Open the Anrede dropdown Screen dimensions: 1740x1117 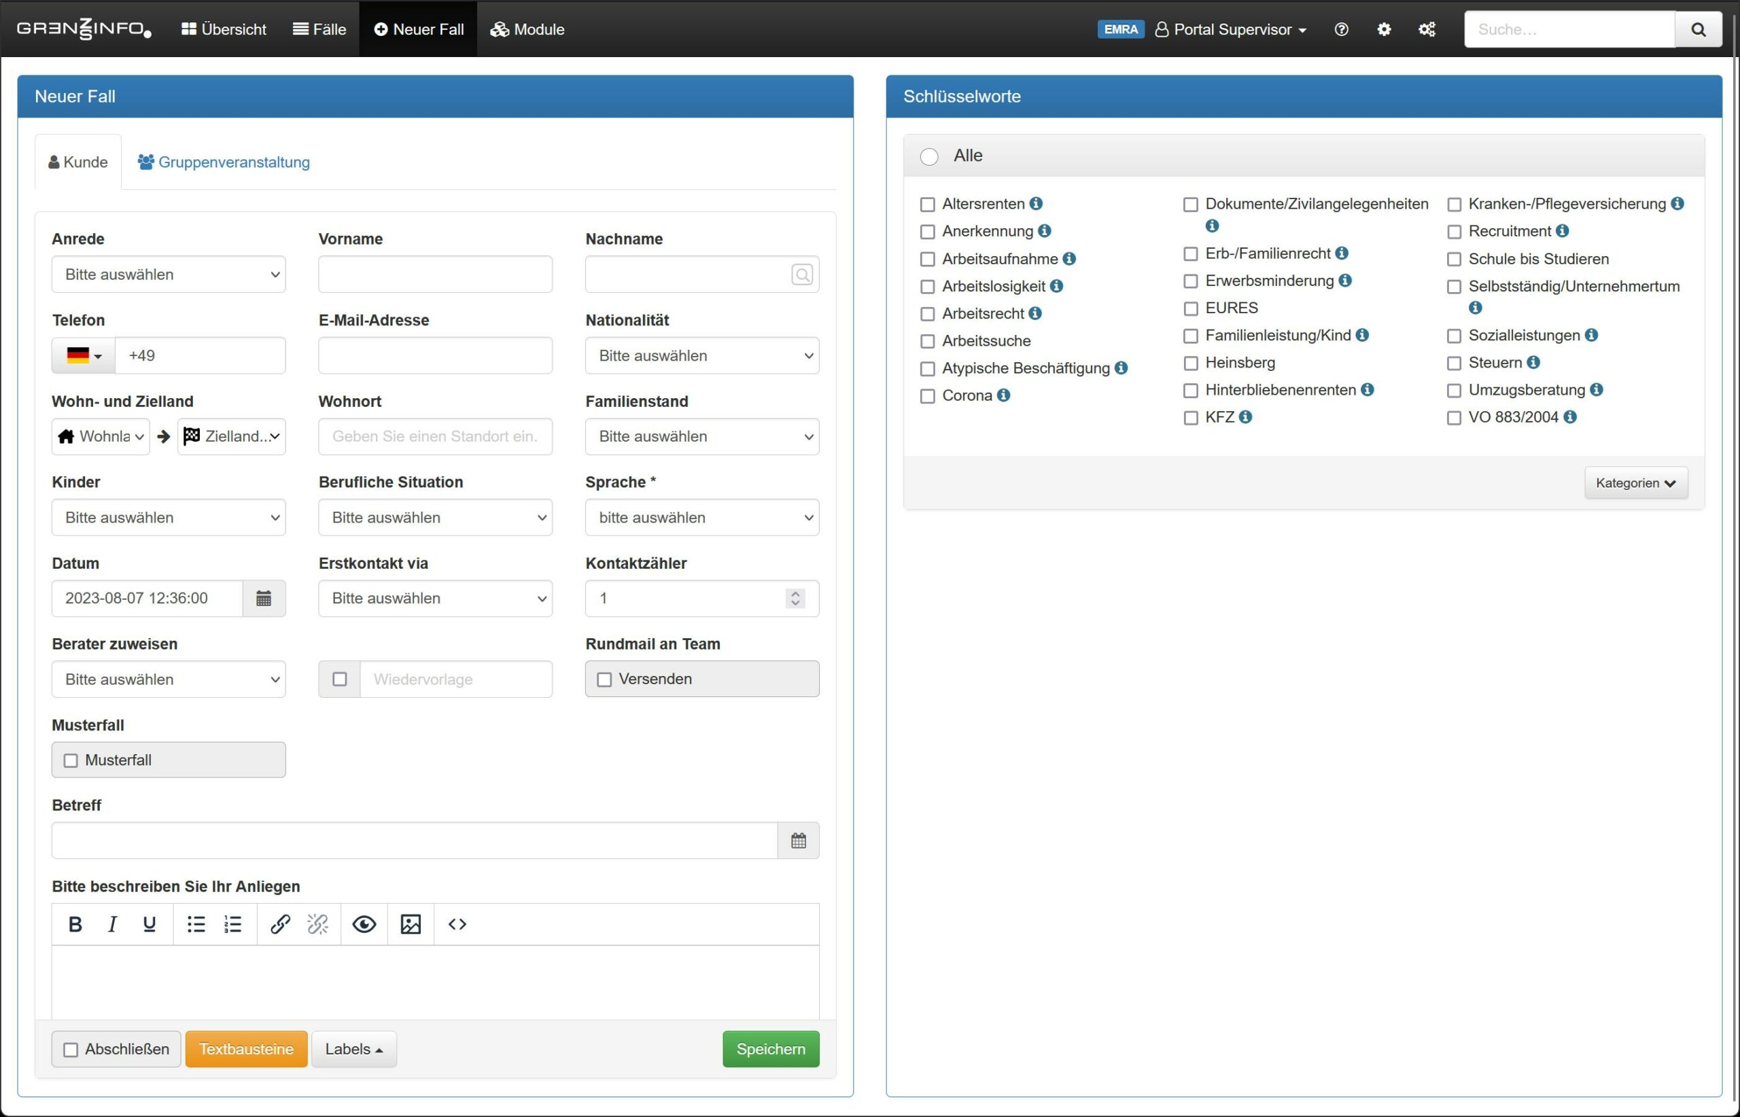169,275
